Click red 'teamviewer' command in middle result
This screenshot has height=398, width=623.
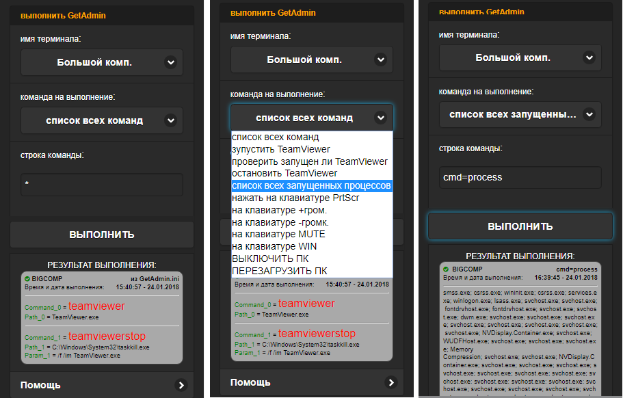306,304
